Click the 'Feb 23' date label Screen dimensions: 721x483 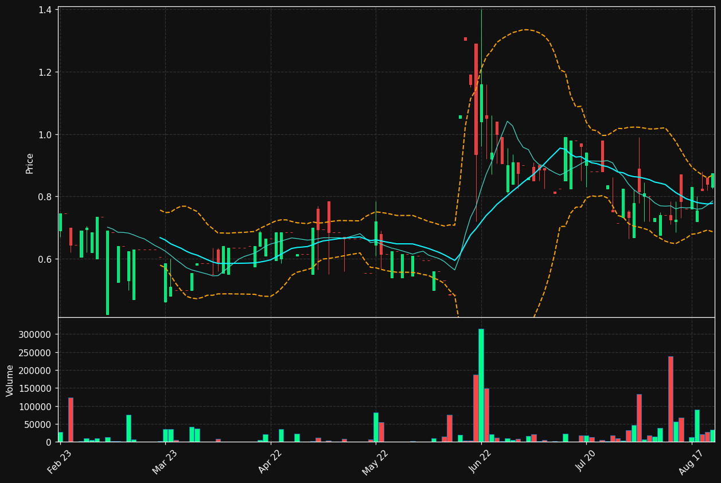60,462
